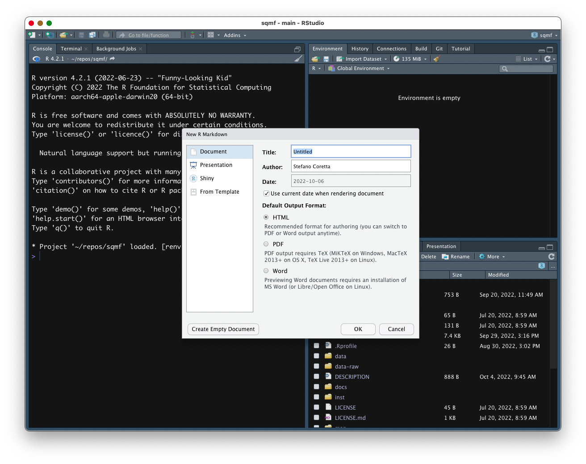Screen dimensions: 586x464
Task: Click the 'Go to file/function' search box
Action: pos(149,35)
